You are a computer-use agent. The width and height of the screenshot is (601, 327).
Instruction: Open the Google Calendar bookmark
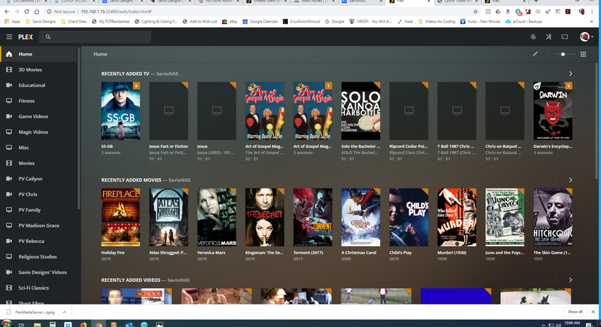click(x=260, y=21)
